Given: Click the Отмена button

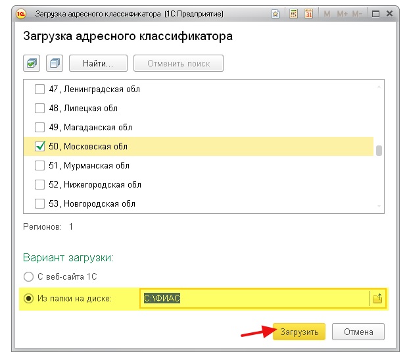Looking at the screenshot, I should click(358, 332).
